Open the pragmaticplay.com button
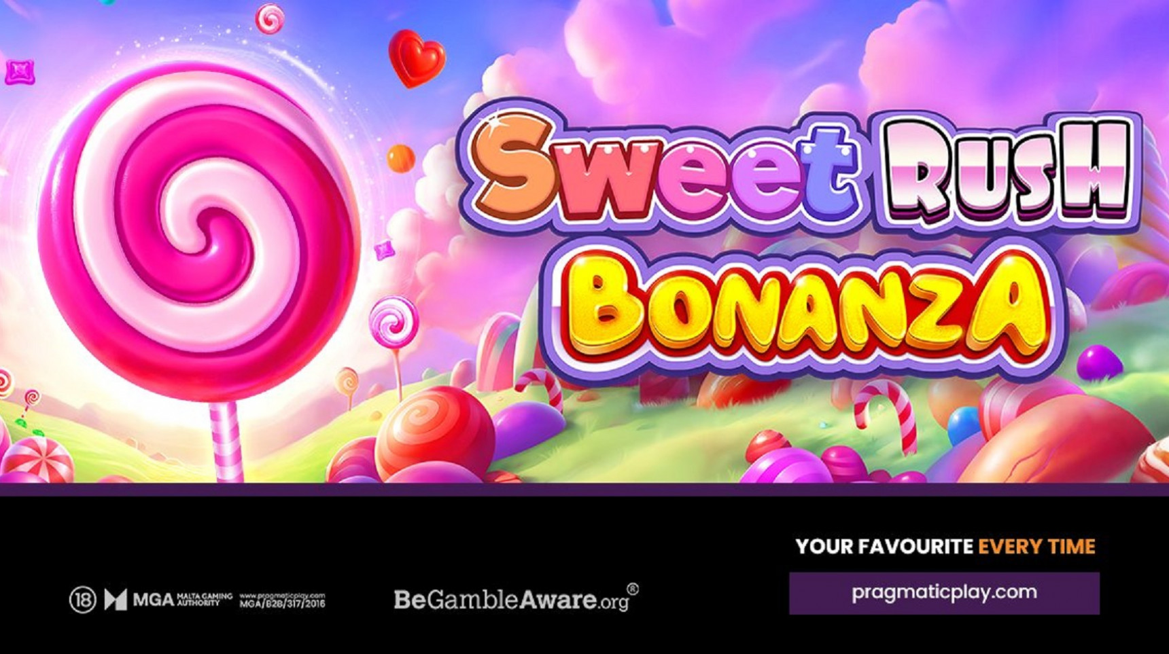 pyautogui.click(x=944, y=593)
